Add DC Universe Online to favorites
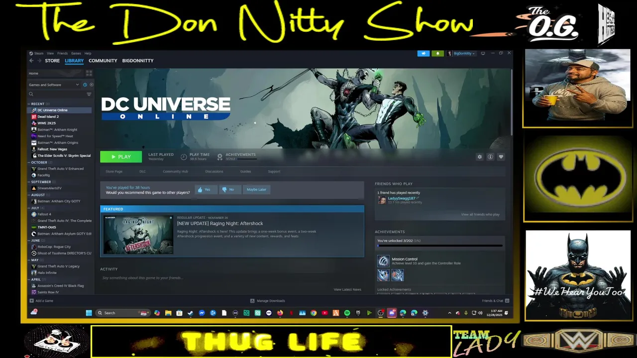The image size is (637, 358). [x=501, y=157]
